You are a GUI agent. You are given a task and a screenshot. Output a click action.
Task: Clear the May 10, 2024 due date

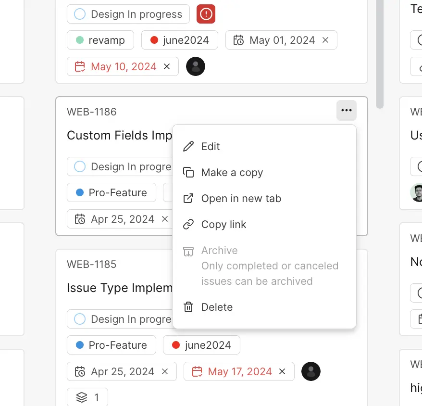click(x=167, y=66)
